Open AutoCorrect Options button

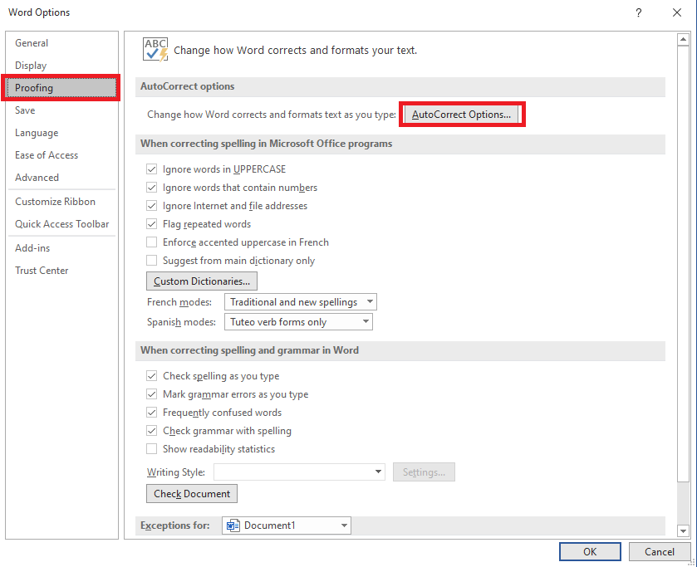(x=461, y=115)
